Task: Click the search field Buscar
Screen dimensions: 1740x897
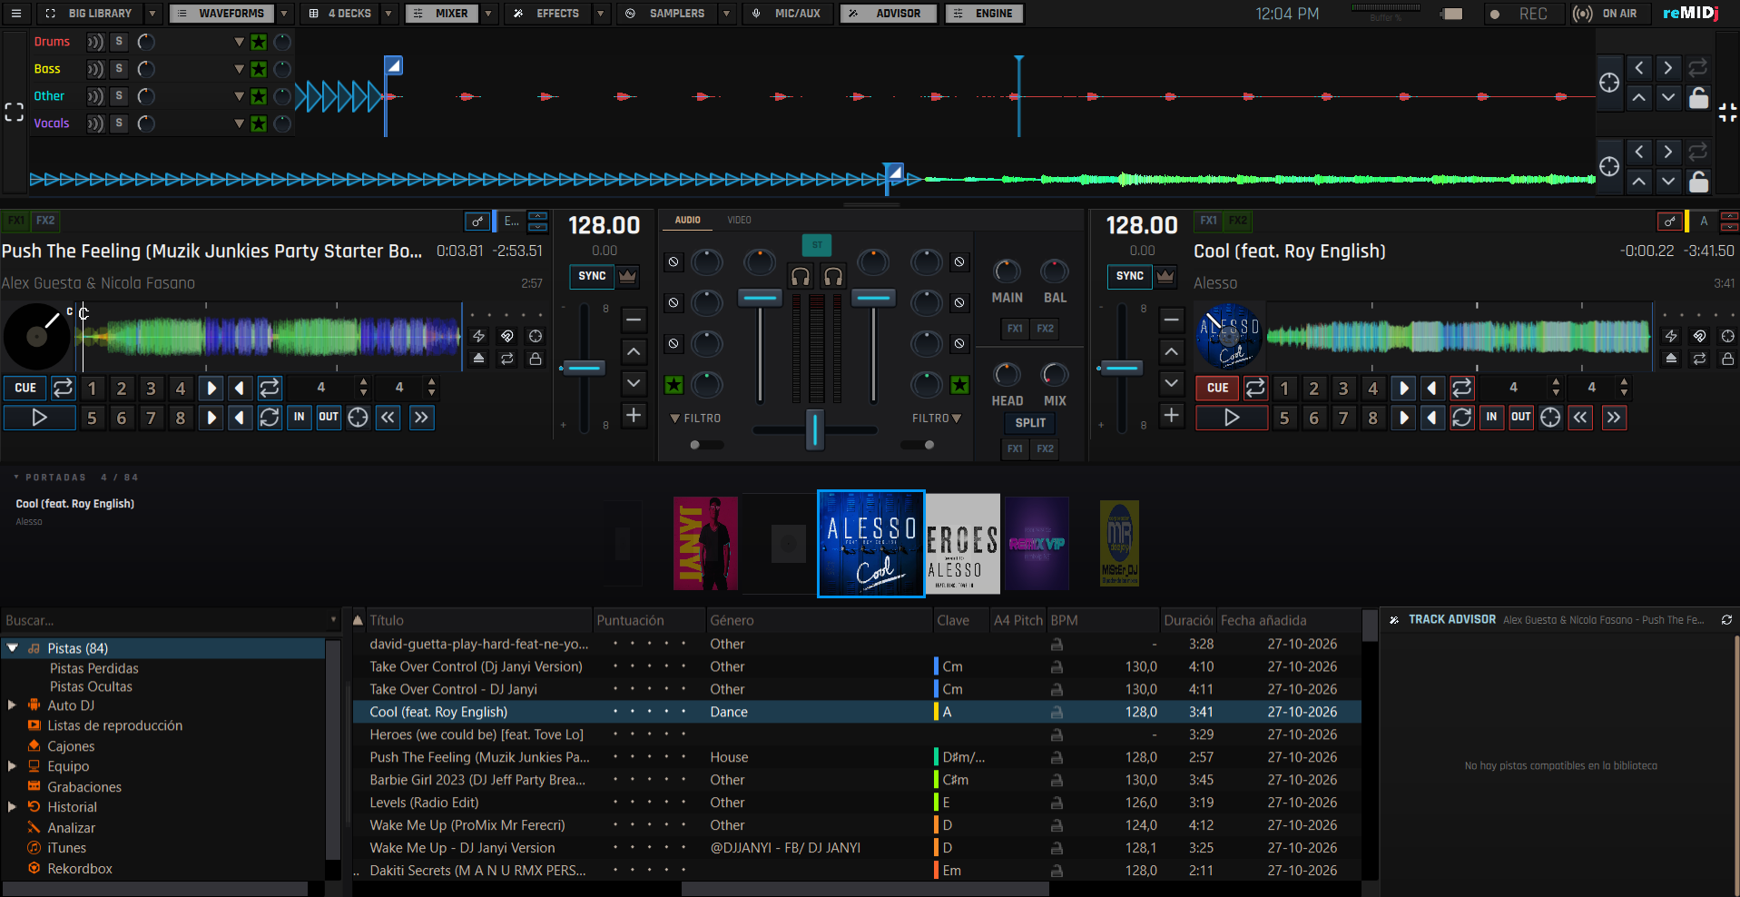Action: (169, 620)
